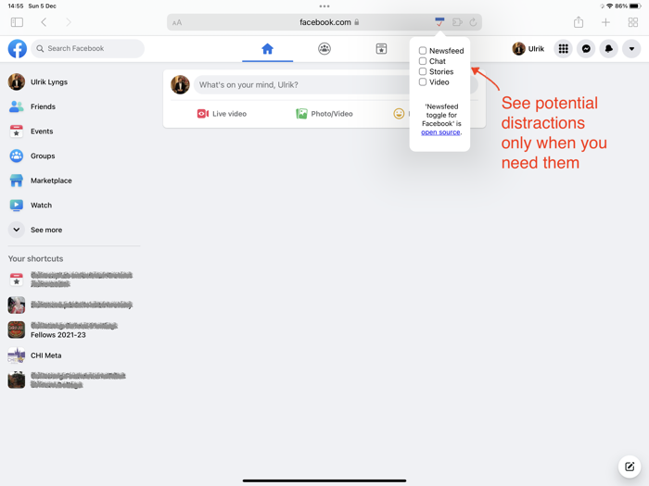
Task: Enable the Video checkbox
Action: 423,81
